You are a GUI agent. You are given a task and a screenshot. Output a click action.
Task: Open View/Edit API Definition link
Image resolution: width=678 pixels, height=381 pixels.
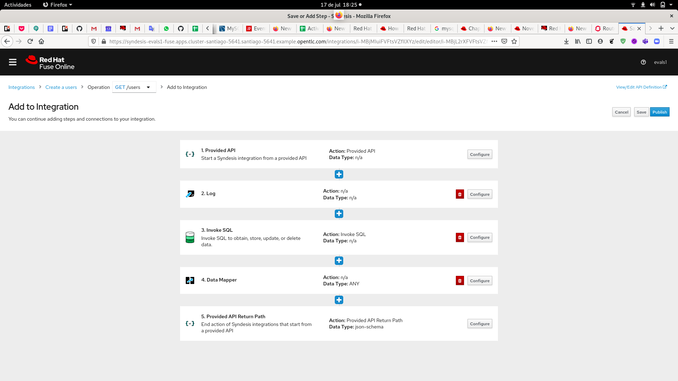coord(641,87)
